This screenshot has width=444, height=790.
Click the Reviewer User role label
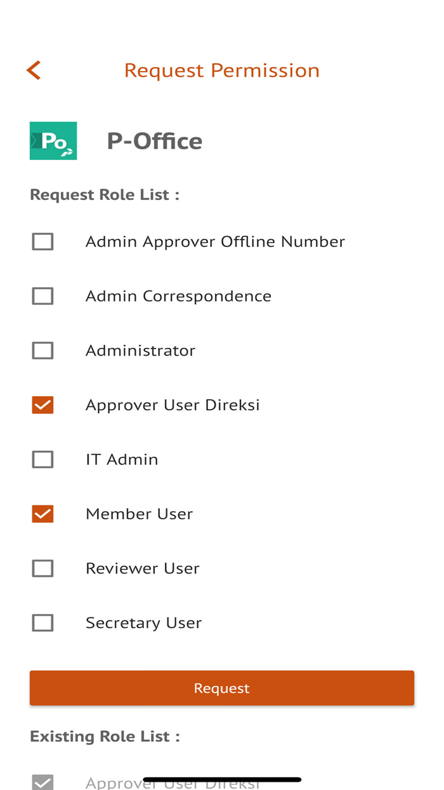coord(142,568)
